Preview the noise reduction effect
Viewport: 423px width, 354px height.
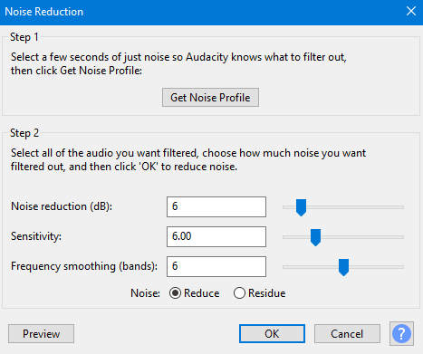tap(41, 334)
